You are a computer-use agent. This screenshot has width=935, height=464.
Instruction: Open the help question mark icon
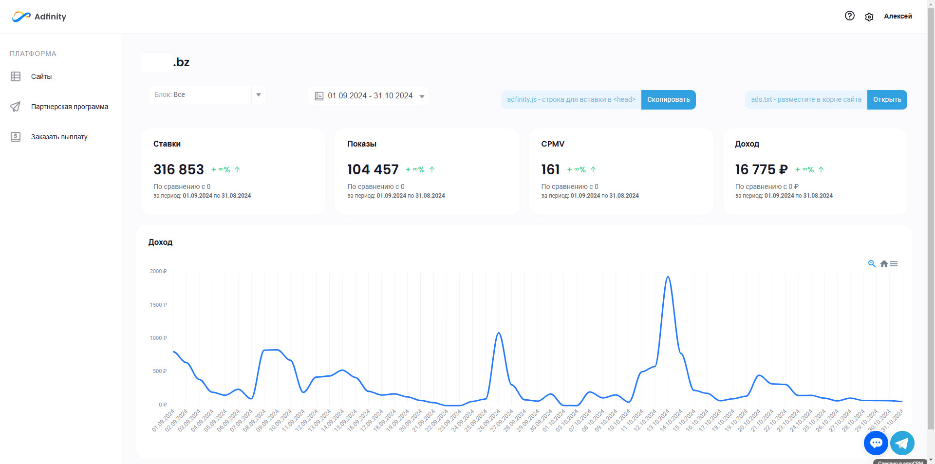[850, 16]
